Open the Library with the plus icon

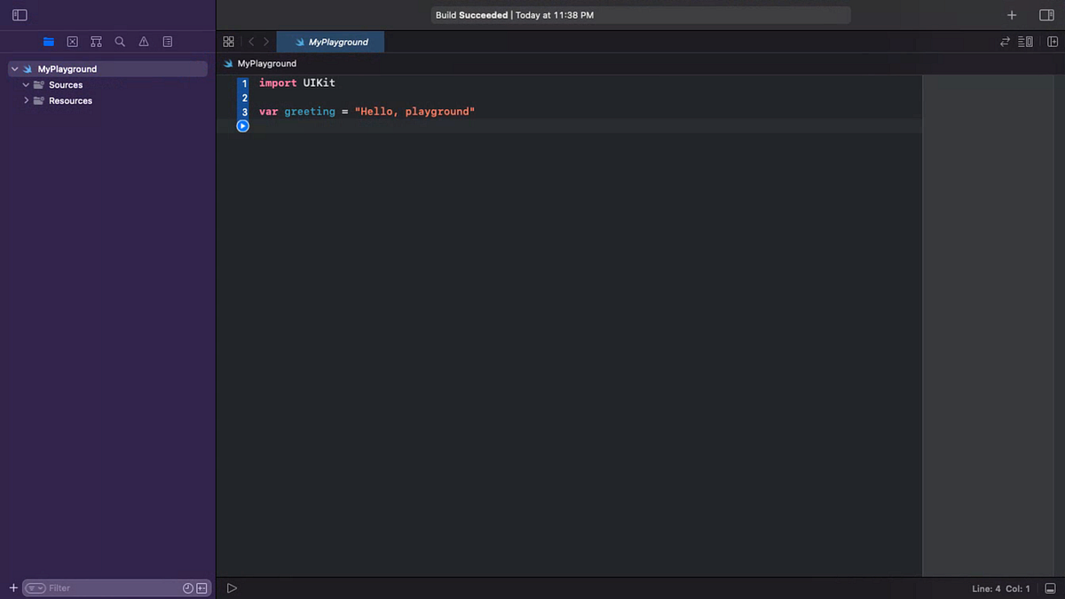pos(1012,14)
